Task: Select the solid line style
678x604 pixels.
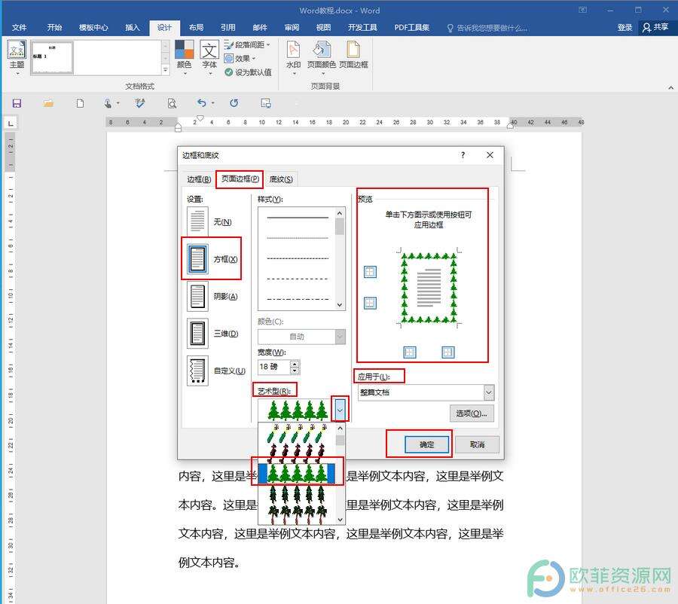Action: [298, 218]
